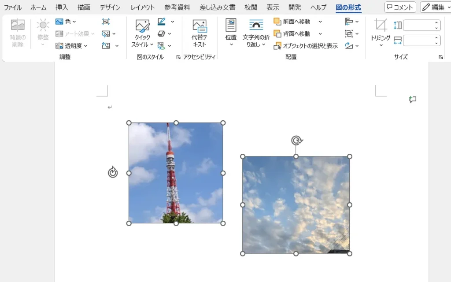
Task: Open the 透明度 transparency dropdown
Action: point(71,46)
